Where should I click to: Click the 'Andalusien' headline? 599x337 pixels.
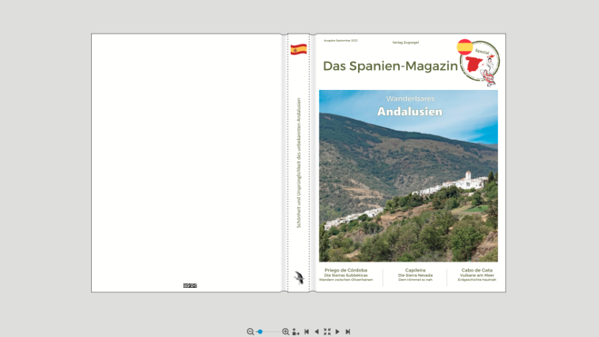point(410,112)
